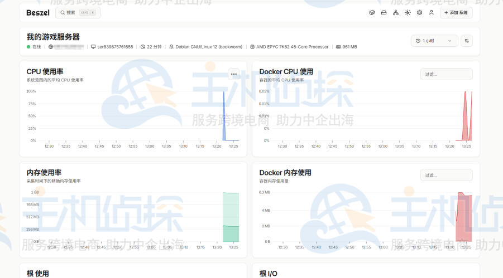Open the disk drive icon in header
503x278 pixels.
coord(384,13)
